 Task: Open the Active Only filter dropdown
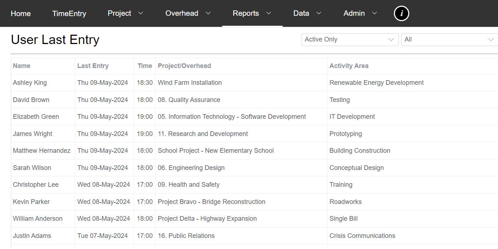pyautogui.click(x=350, y=39)
